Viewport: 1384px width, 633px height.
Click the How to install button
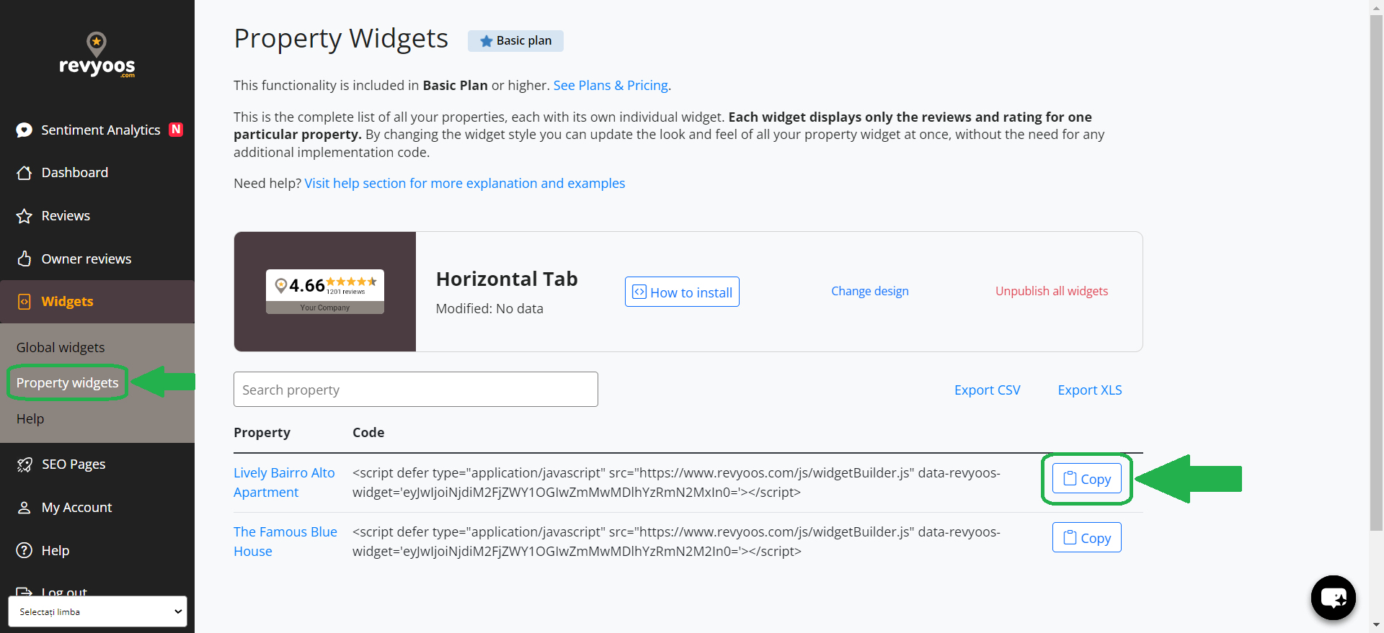(682, 292)
